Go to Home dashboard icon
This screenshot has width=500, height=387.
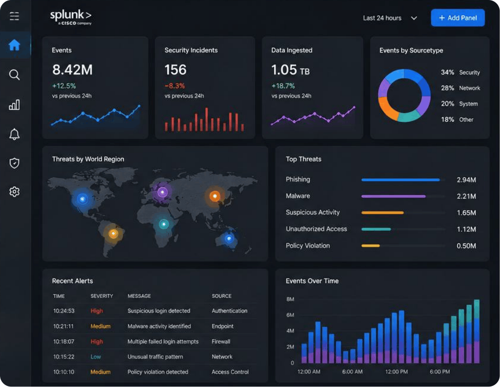pos(14,45)
